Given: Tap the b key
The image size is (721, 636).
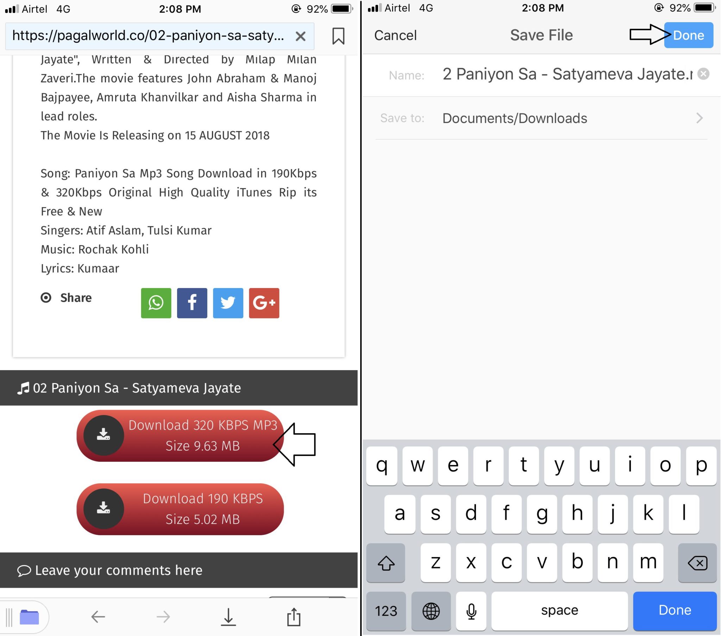Looking at the screenshot, I should 577,563.
